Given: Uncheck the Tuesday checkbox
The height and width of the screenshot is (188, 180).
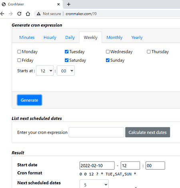Looking at the screenshot, I should tap(66, 52).
